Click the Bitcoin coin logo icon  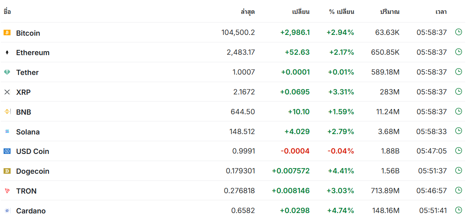(x=7, y=33)
